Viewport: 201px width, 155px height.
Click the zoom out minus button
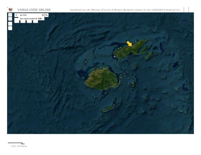[x=10, y=19]
